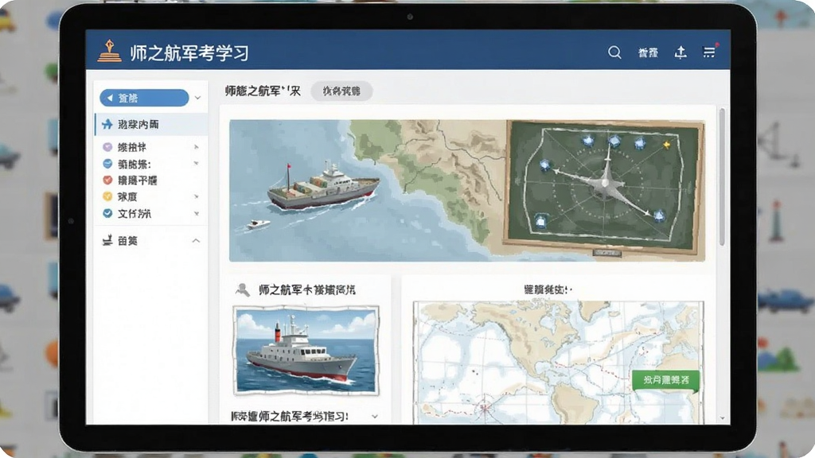
Task: Click the upload arrow icon in header
Action: click(680, 52)
